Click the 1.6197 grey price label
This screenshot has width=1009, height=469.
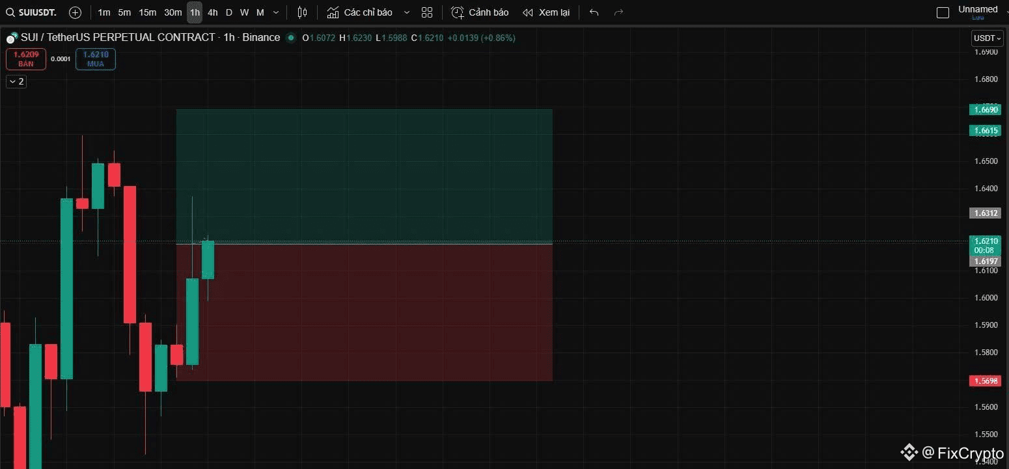985,261
